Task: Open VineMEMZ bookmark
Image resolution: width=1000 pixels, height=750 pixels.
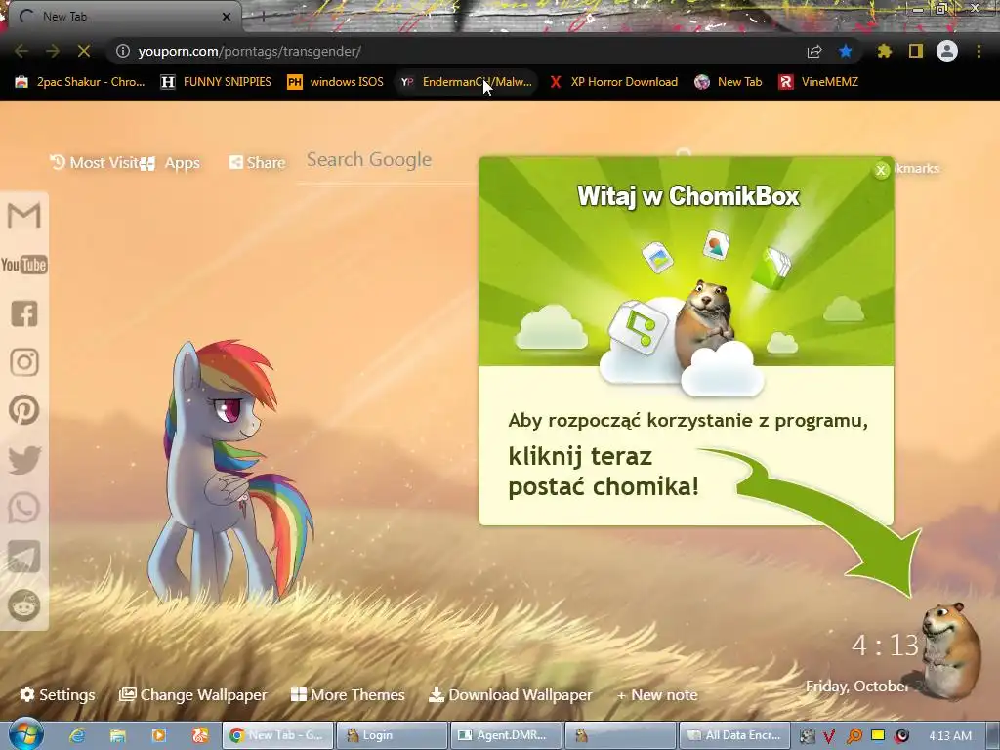Action: (x=818, y=82)
